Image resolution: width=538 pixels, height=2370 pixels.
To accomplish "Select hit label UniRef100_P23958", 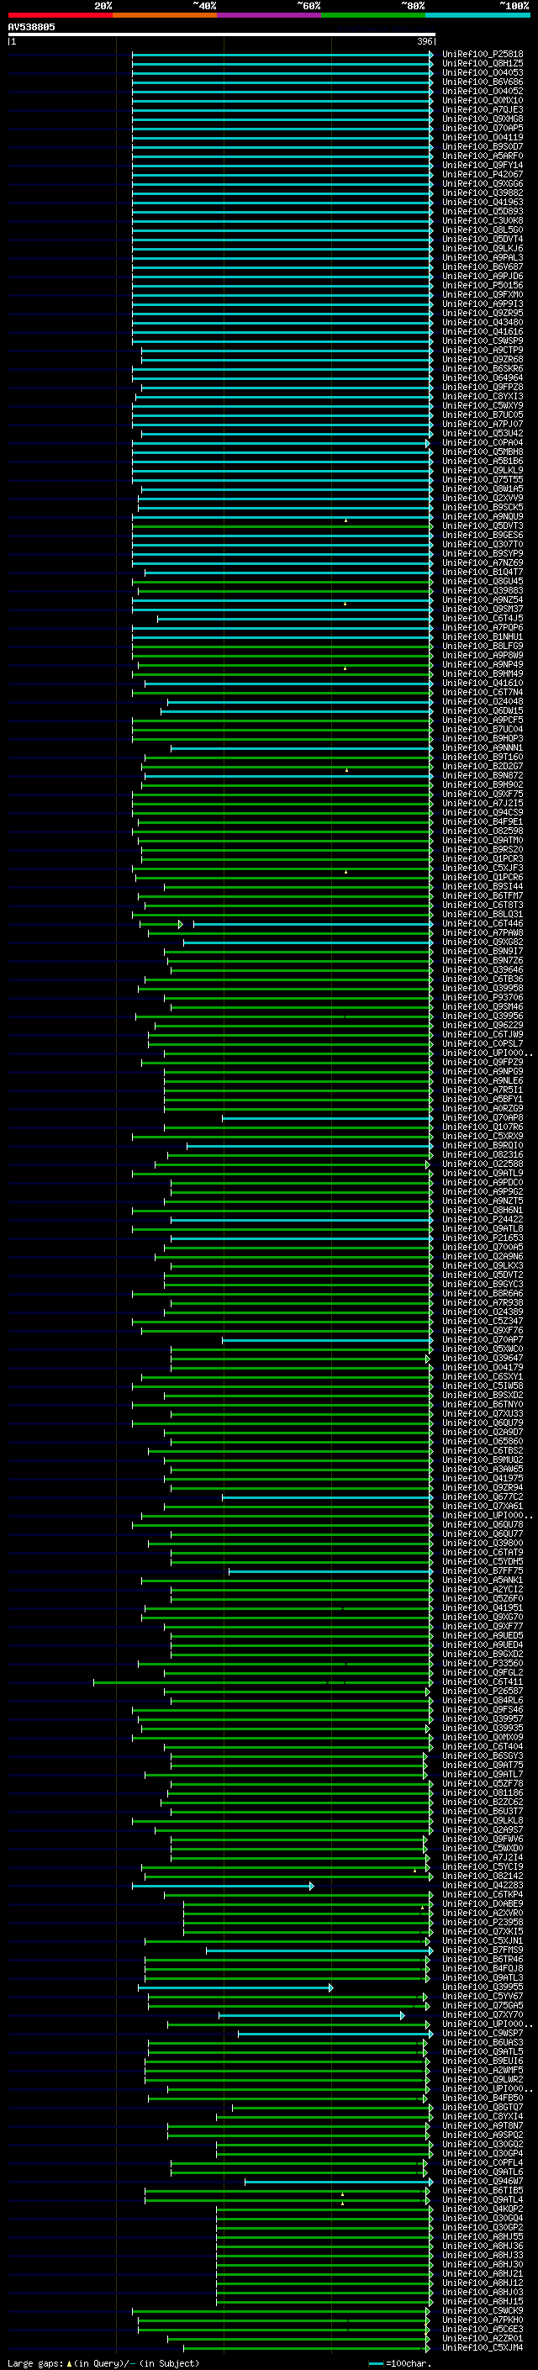I will pos(483,1923).
